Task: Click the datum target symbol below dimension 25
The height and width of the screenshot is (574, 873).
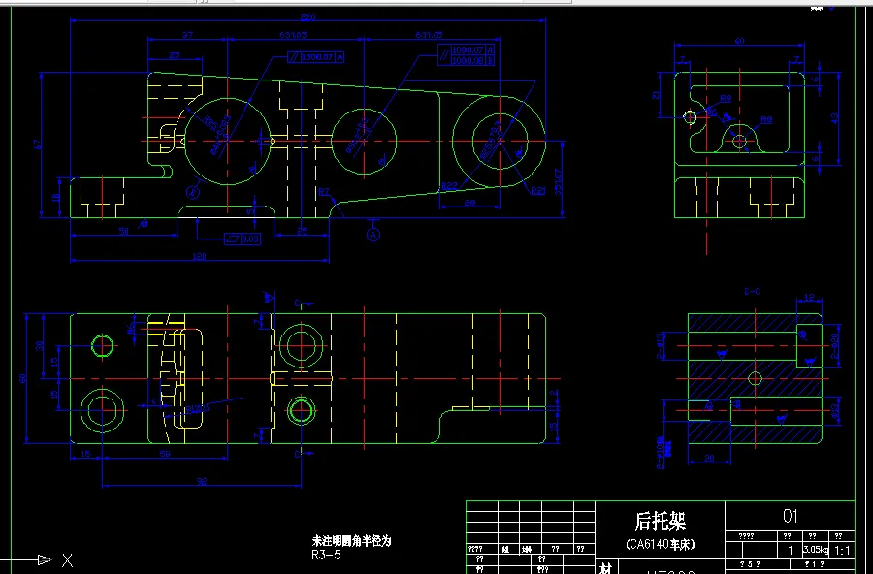Action: [x=372, y=234]
